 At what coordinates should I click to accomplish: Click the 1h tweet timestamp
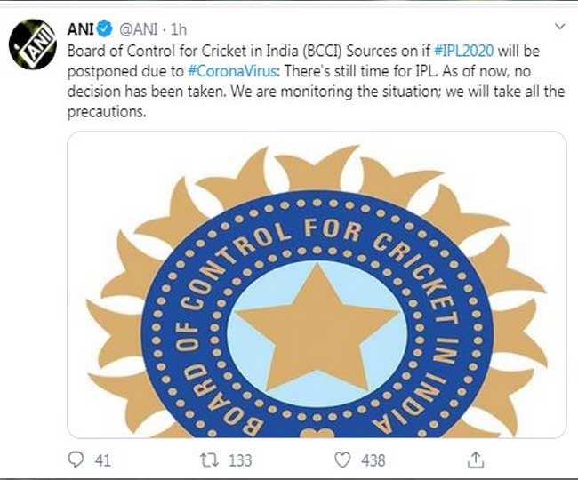[x=179, y=29]
